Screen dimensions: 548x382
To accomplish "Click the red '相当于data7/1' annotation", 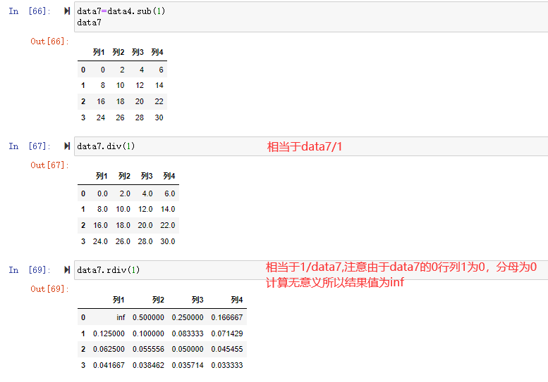I will pos(304,147).
